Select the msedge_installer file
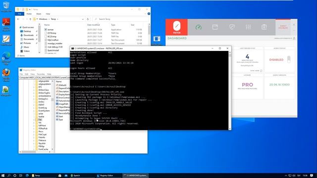317x178 pixels. click(x=55, y=44)
